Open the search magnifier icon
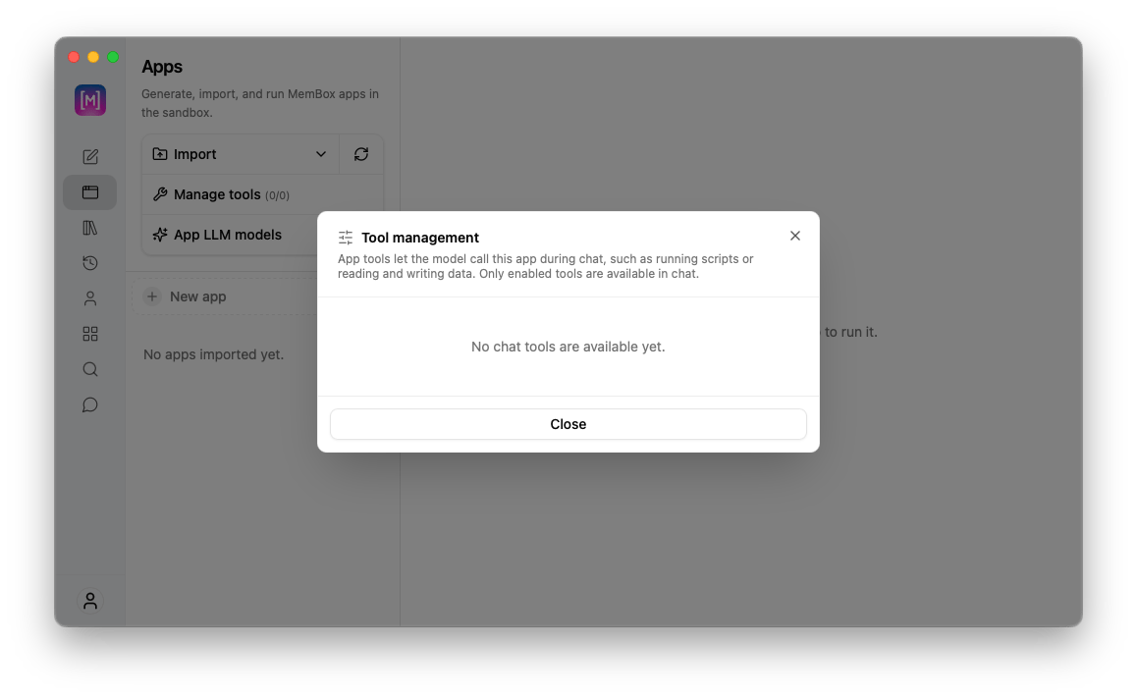 point(90,369)
